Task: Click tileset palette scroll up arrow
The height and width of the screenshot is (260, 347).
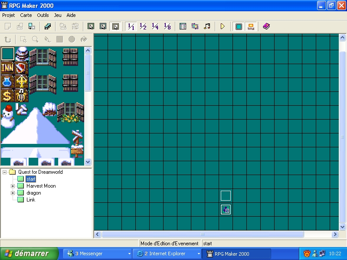Action: (88, 51)
